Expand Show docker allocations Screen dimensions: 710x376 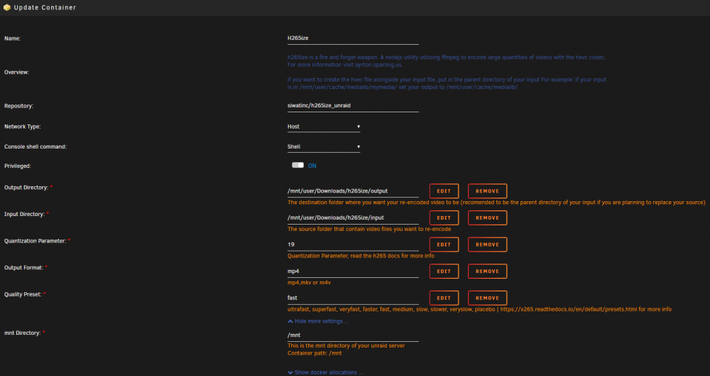pos(325,372)
